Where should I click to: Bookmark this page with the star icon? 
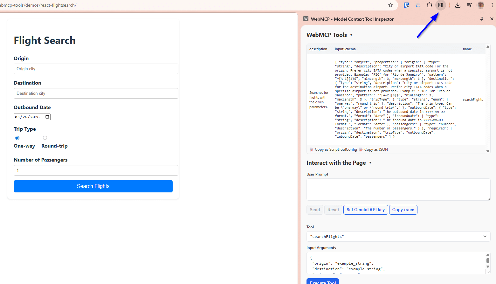390,5
